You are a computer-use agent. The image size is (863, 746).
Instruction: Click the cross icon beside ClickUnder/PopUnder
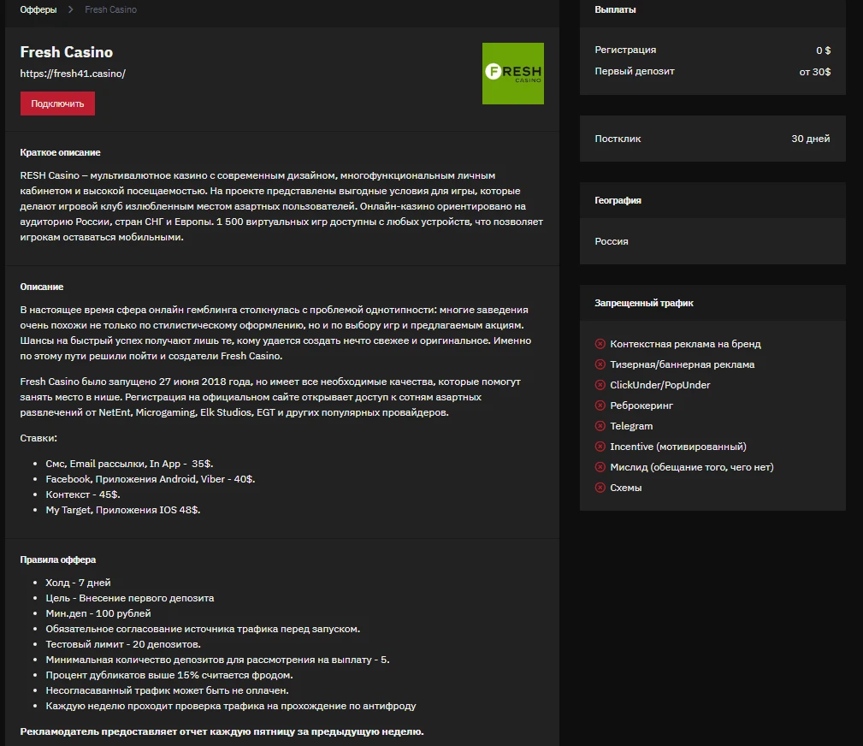[600, 385]
